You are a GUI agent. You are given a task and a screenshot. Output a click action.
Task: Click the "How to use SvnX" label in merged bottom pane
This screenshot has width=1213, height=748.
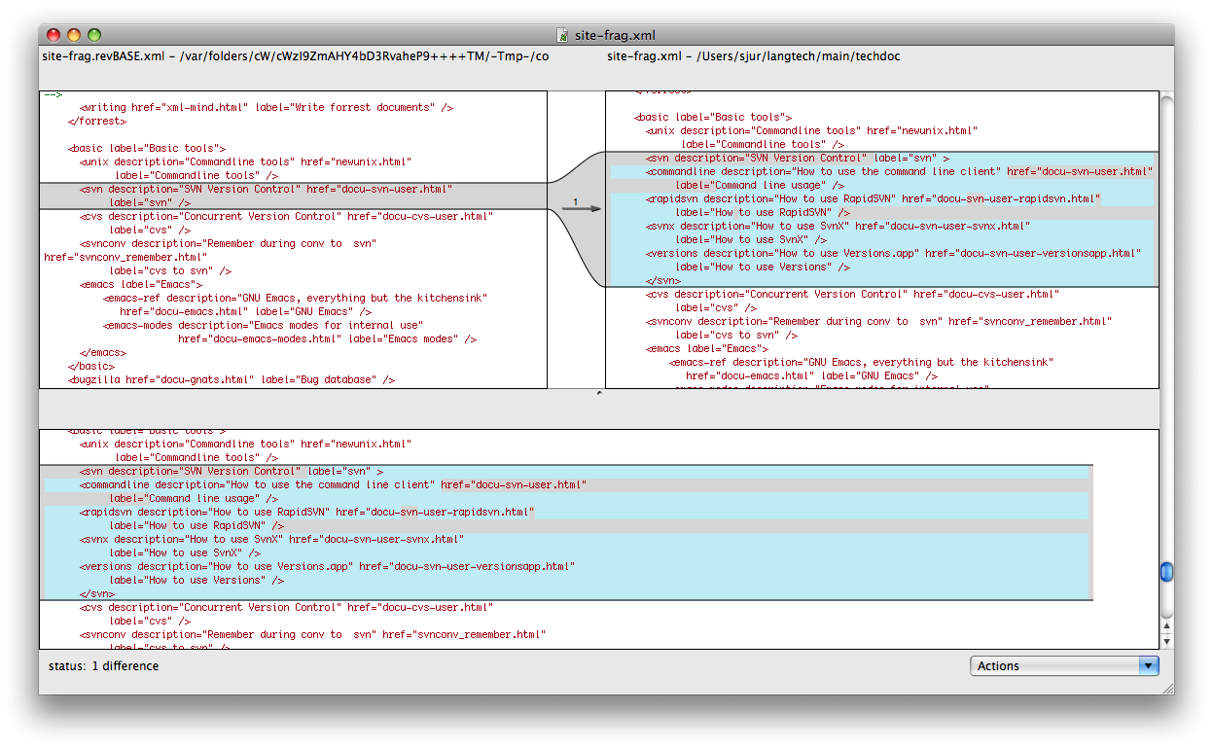[185, 552]
